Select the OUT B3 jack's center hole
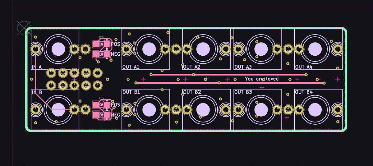 coord(261,109)
